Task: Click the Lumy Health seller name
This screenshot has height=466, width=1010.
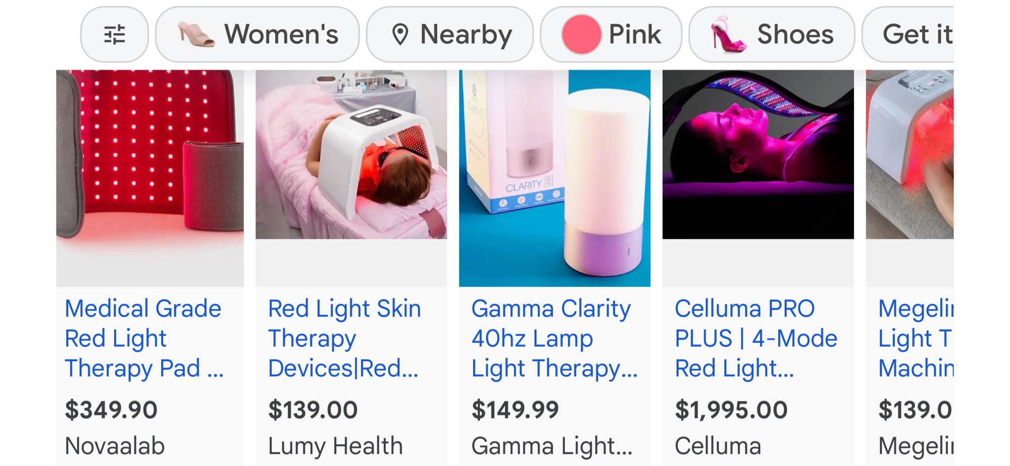Action: (x=335, y=446)
